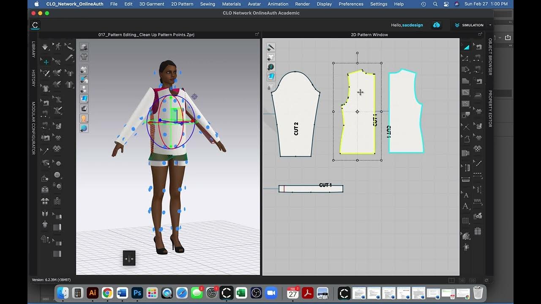Screen dimensions: 541x304
Task: Click the Spotlight search icon in menu bar
Action: pos(435,4)
